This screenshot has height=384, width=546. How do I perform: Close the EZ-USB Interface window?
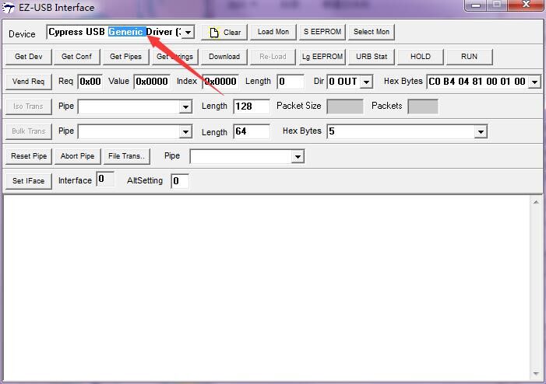(527, 5)
